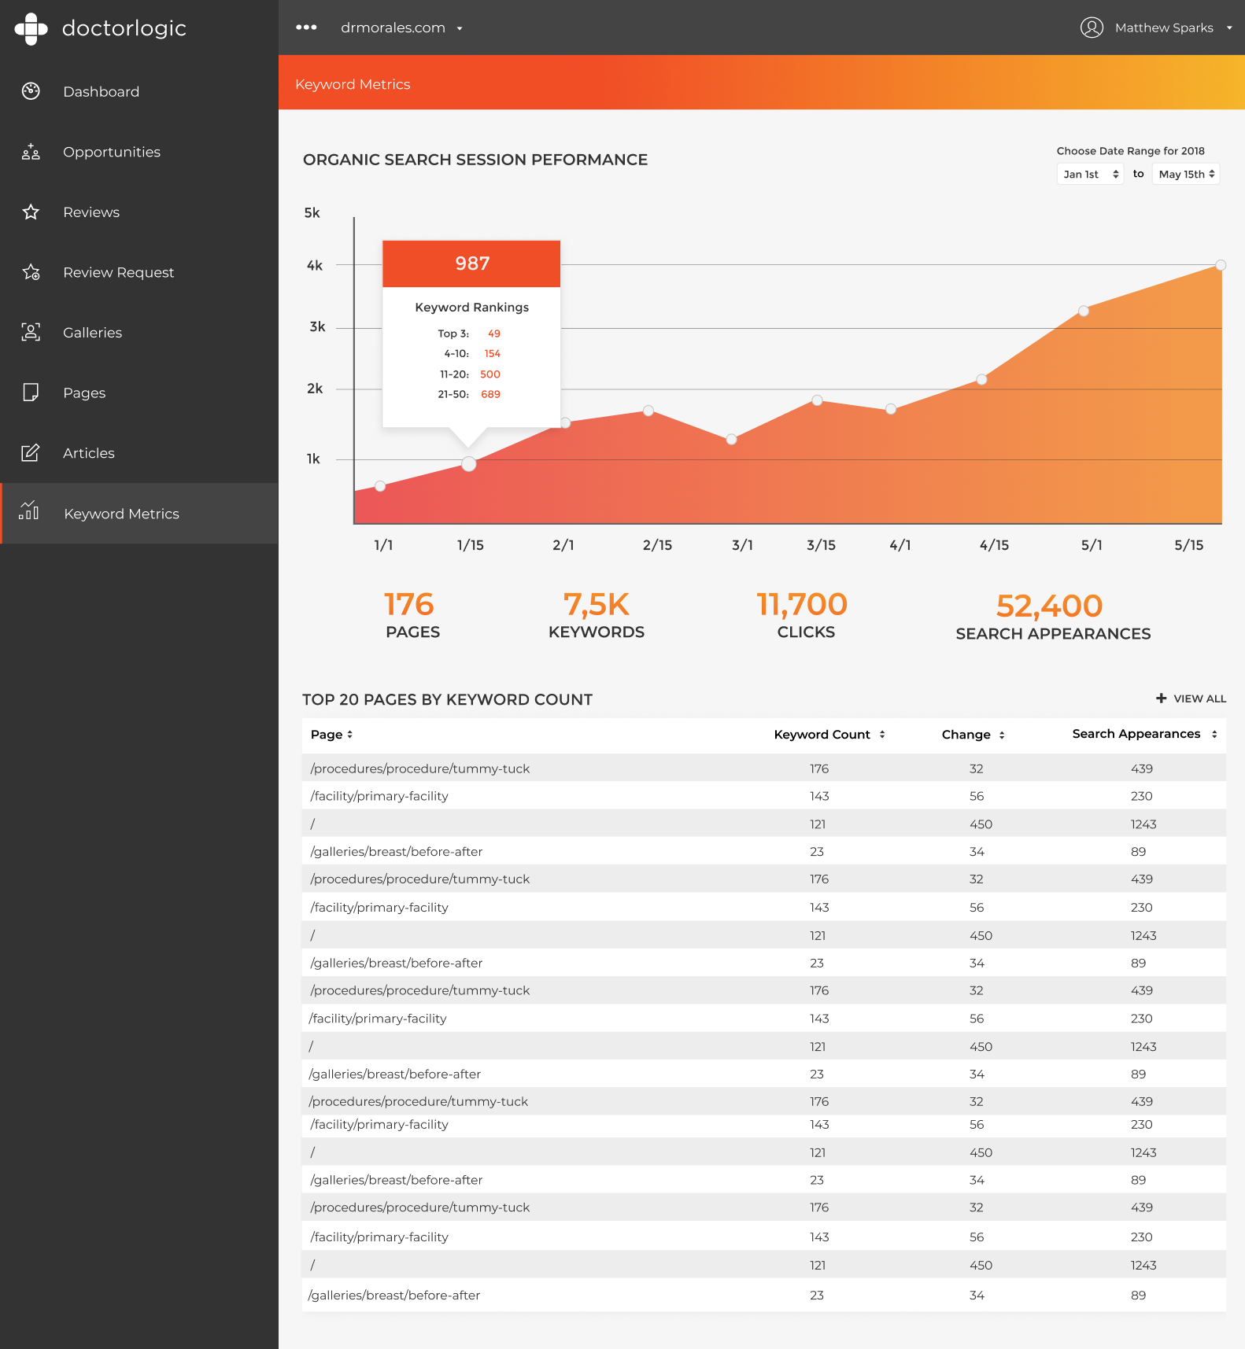Open the three-dot more options menu

[306, 28]
